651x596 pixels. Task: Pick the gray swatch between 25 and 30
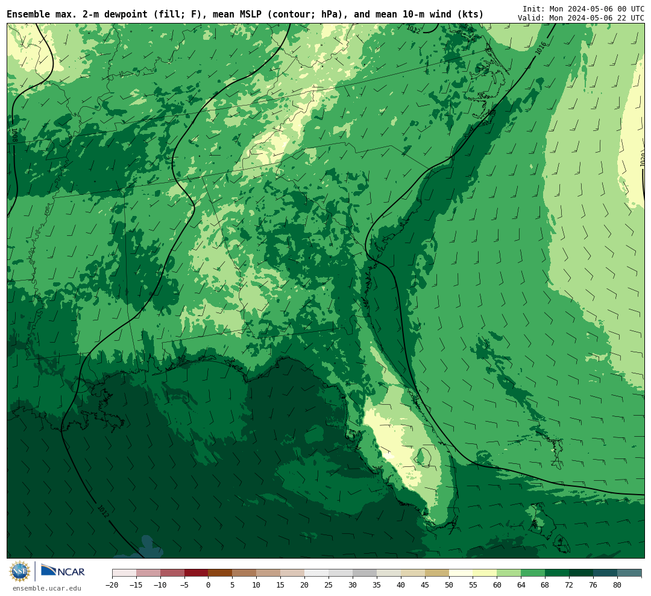click(341, 573)
